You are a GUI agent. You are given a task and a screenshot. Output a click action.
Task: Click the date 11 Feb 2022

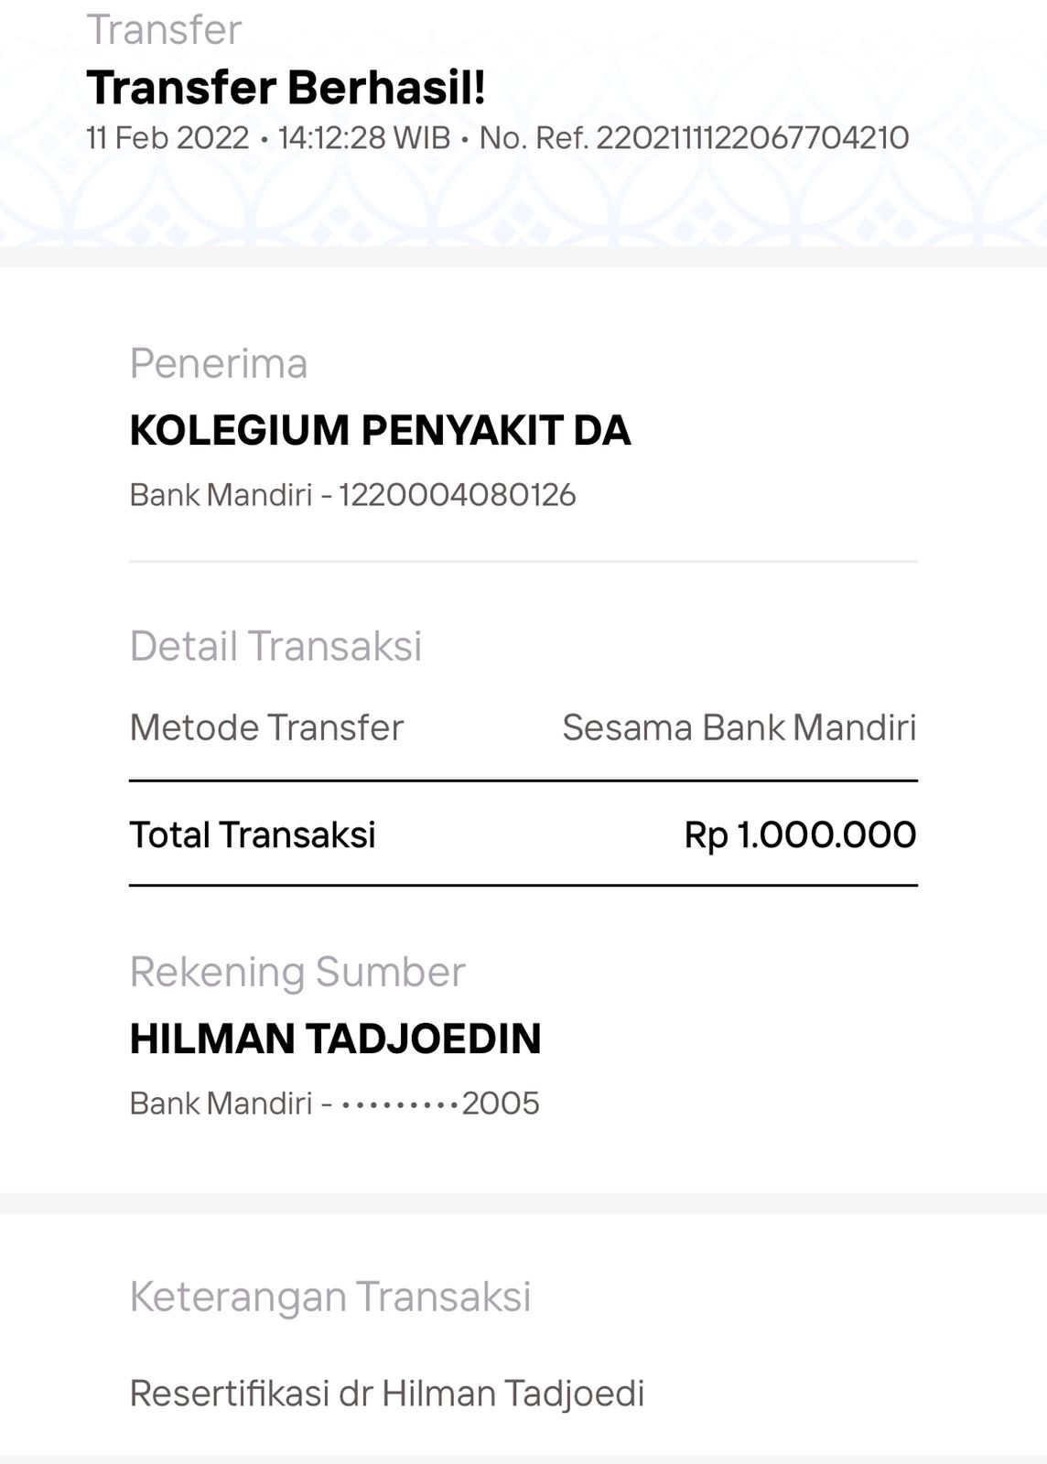167,138
